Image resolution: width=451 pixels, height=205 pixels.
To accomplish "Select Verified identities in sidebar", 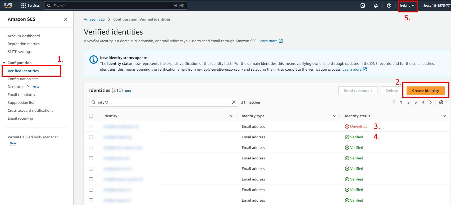I will click(x=23, y=71).
